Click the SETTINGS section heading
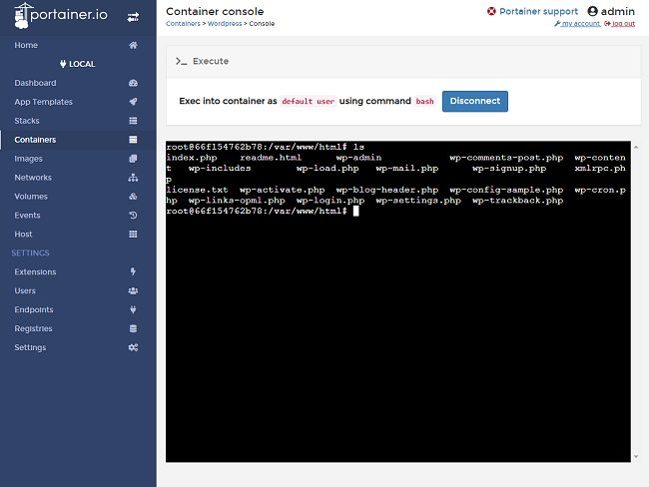Screen dimensions: 649x487 coord(30,252)
